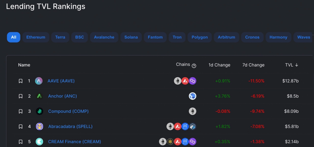Open the CREAM Finance (CREAM) link
The width and height of the screenshot is (314, 147).
click(75, 141)
